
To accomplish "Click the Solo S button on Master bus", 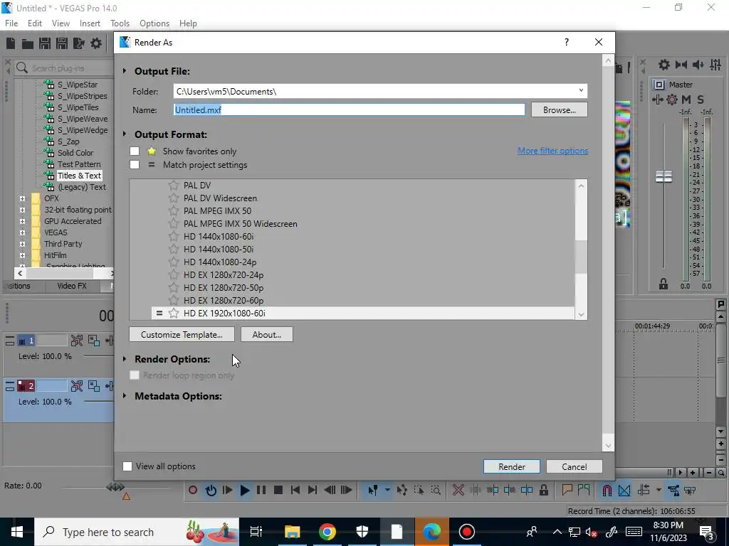I will coord(701,100).
